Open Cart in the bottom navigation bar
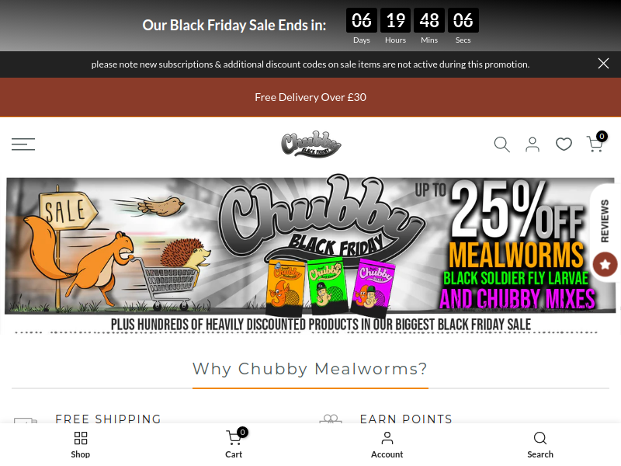The width and height of the screenshot is (621, 466). (x=234, y=444)
